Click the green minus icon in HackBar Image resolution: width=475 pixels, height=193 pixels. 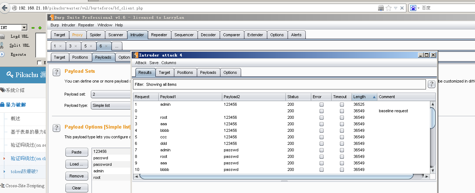click(x=33, y=28)
